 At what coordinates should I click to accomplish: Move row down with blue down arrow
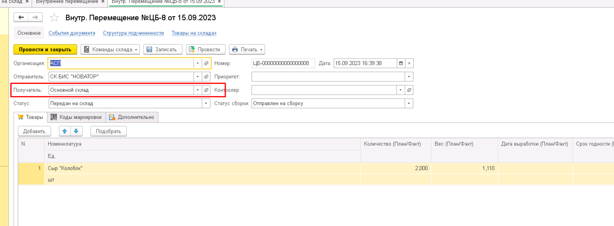76,131
